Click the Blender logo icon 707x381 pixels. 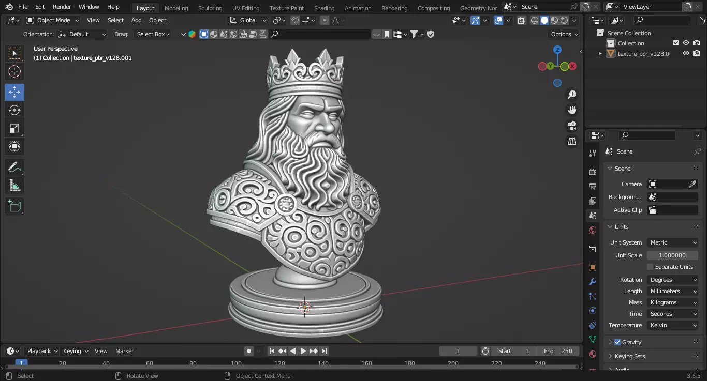click(9, 7)
